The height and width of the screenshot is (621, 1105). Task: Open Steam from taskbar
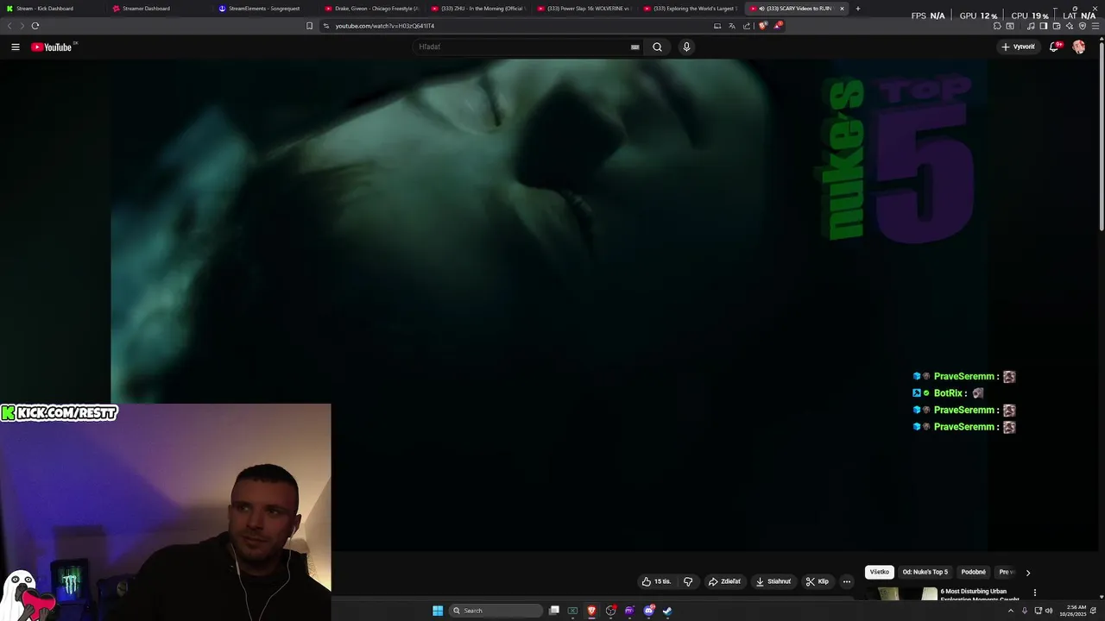coord(667,611)
